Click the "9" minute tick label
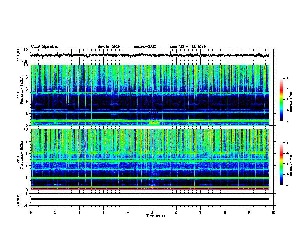This screenshot has width=308, height=238. 249,212
